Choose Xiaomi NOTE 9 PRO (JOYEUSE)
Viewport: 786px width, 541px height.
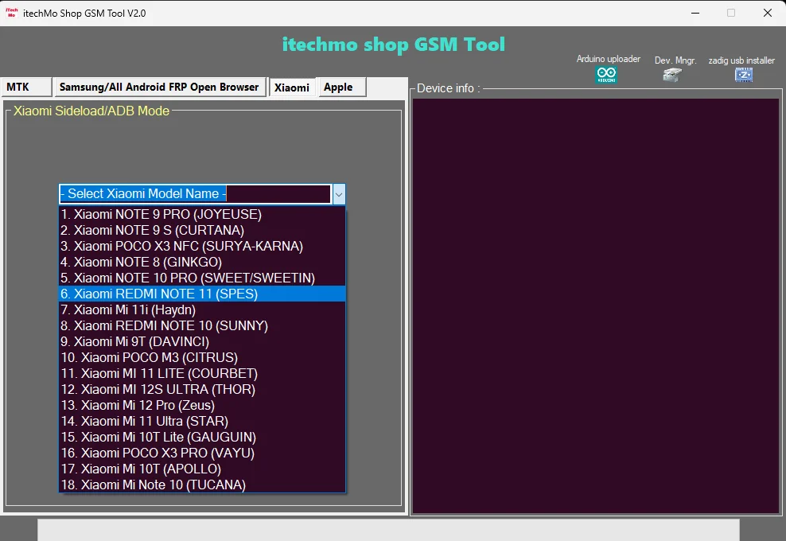[202, 214]
